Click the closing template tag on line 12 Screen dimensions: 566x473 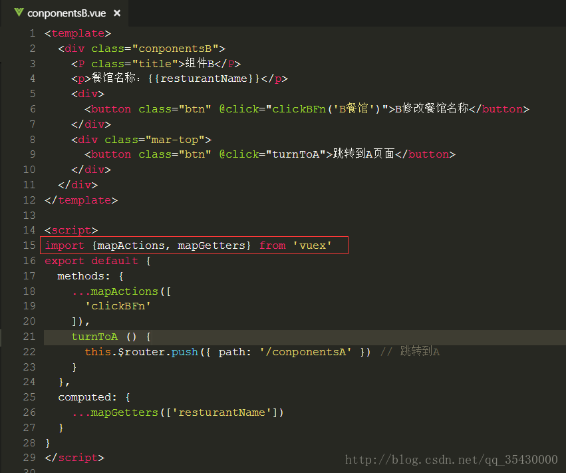tap(81, 200)
